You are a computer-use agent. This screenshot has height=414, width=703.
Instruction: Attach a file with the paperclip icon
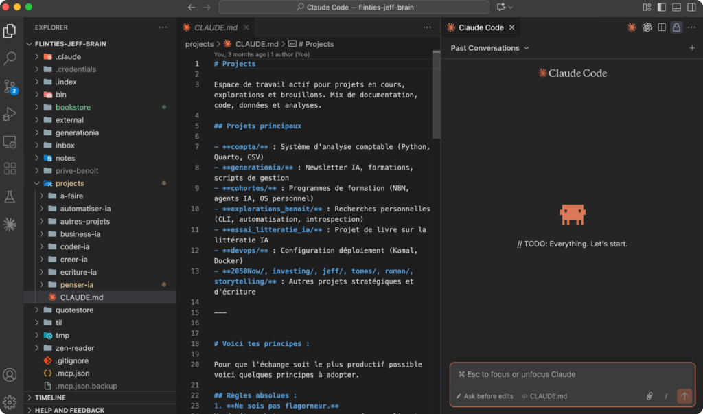coord(649,396)
